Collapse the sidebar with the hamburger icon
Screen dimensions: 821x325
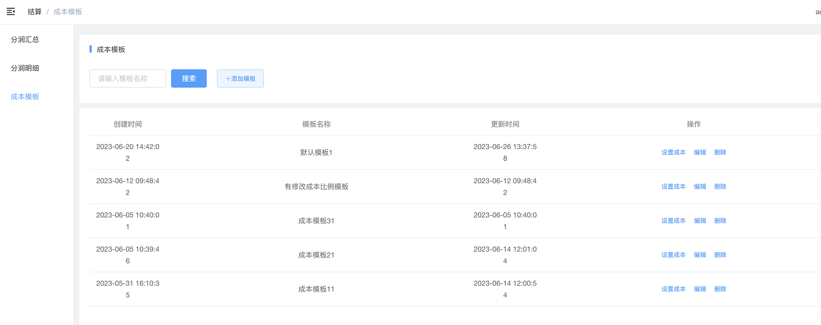pos(11,11)
